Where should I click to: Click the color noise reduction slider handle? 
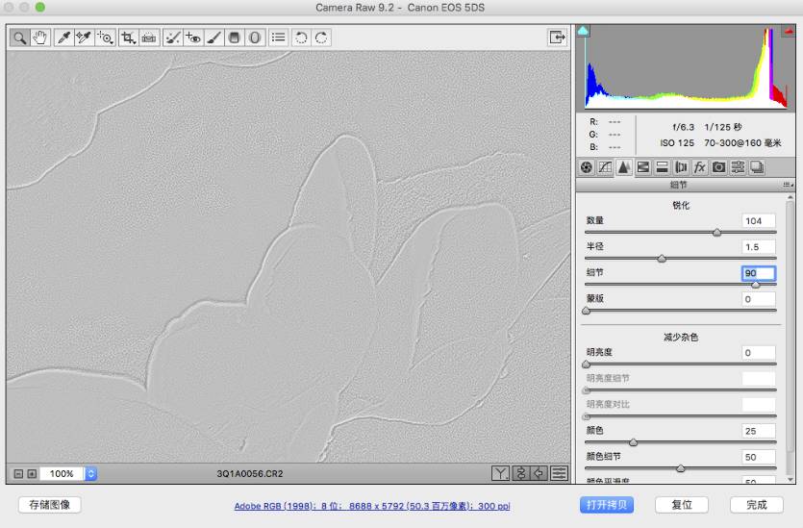[634, 442]
